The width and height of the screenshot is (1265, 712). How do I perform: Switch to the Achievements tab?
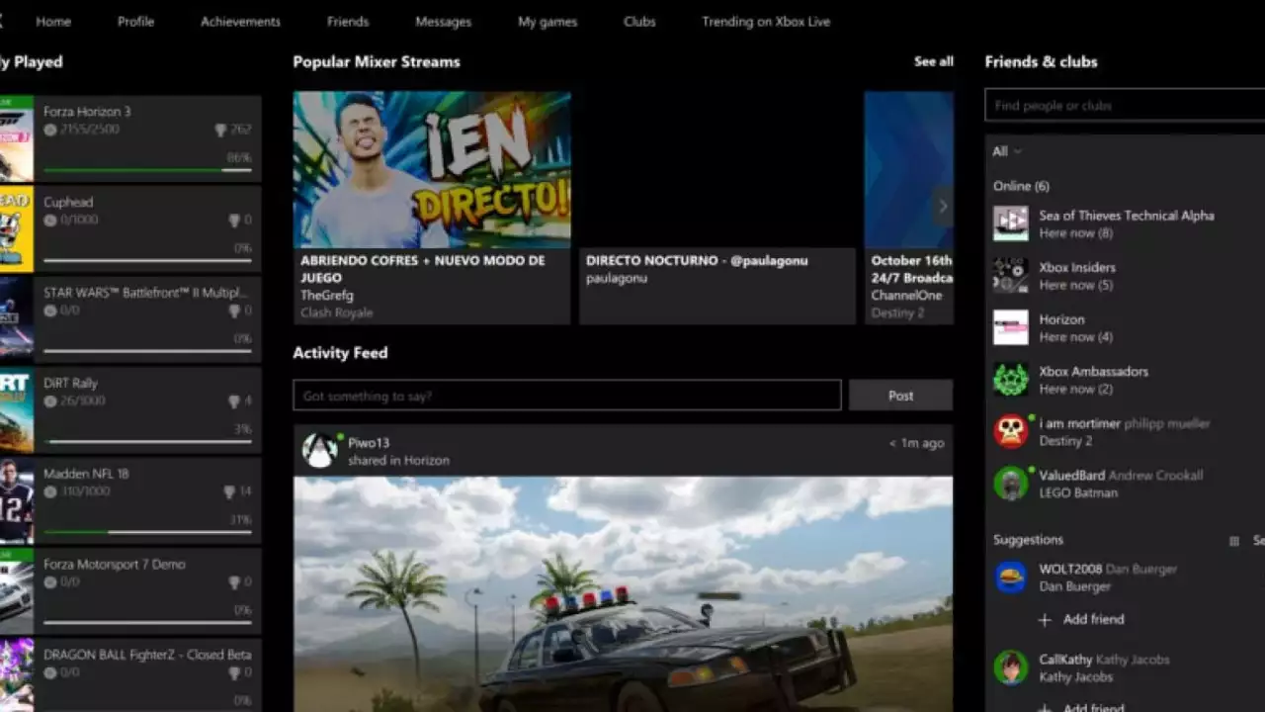(240, 22)
